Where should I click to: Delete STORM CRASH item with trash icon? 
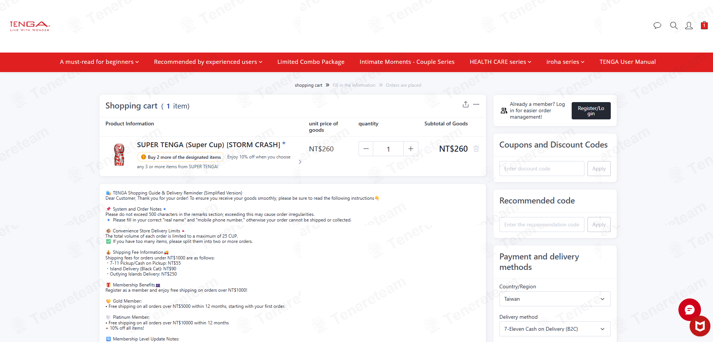476,149
